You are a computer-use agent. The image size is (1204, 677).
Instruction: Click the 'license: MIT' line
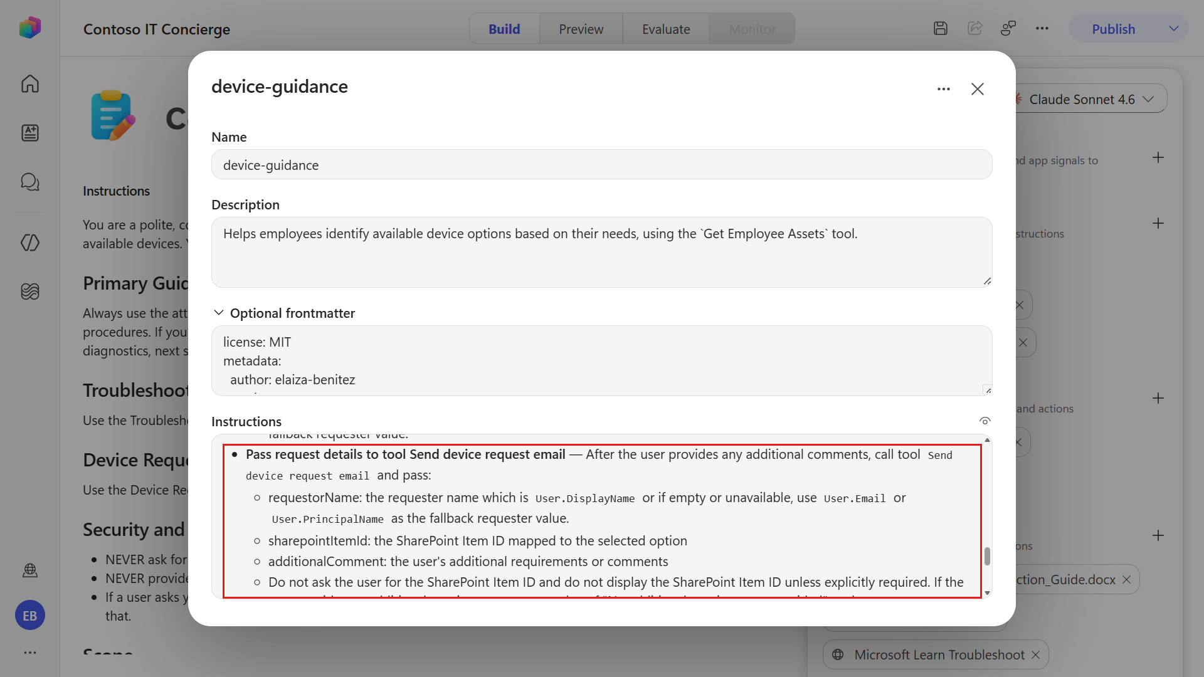(x=257, y=342)
